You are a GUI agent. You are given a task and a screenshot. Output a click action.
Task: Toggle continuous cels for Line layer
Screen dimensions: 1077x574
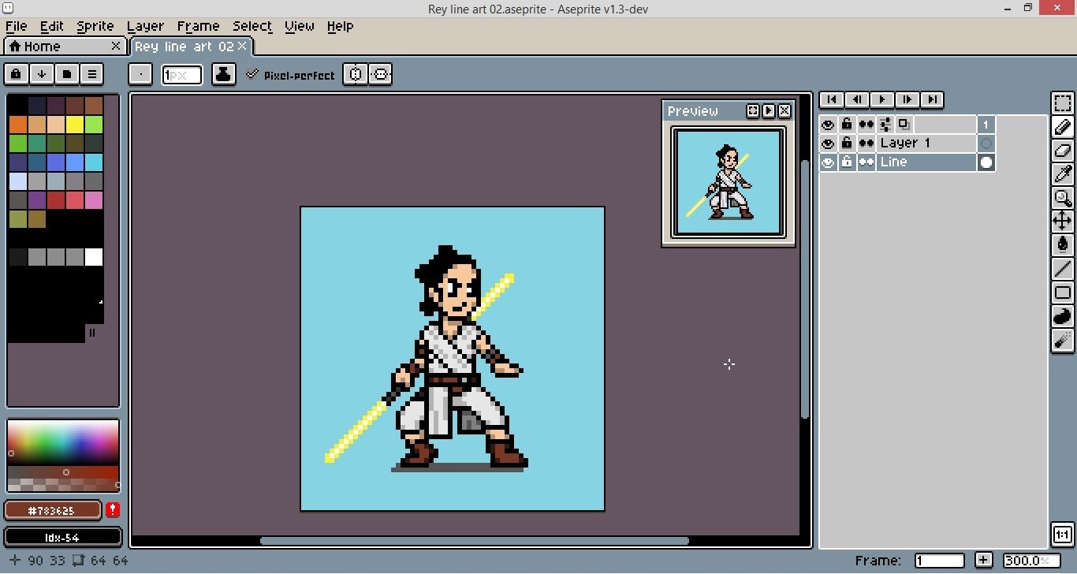[x=866, y=162]
